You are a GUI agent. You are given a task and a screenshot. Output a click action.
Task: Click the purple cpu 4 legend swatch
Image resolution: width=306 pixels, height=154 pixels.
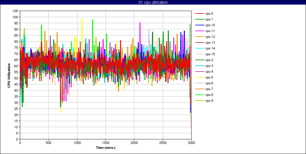[x=200, y=71]
